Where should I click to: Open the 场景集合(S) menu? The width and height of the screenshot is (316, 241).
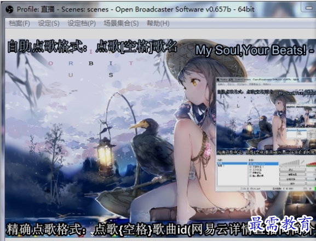(121, 24)
